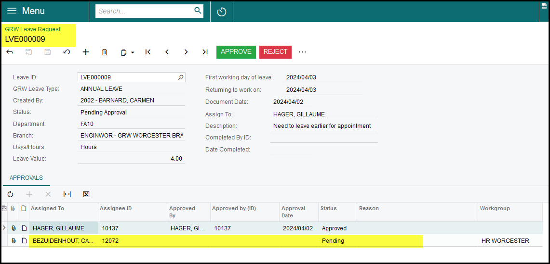
Task: Delete the leave request with trash icon
Action: pos(105,52)
